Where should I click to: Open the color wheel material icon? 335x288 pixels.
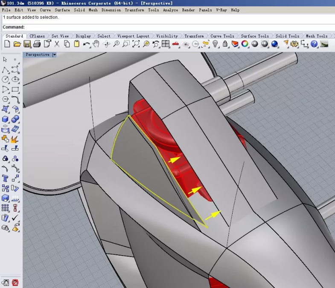point(245,44)
